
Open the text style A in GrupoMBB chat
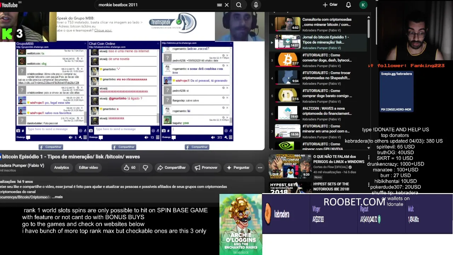pos(85,130)
